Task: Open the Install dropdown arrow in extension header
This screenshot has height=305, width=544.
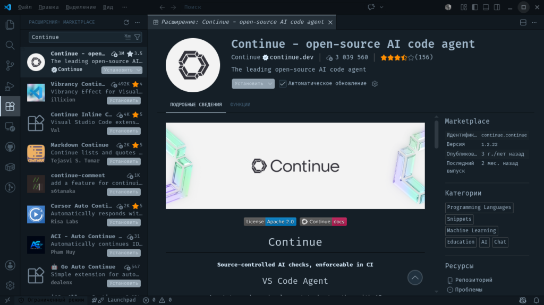Action: pyautogui.click(x=270, y=83)
